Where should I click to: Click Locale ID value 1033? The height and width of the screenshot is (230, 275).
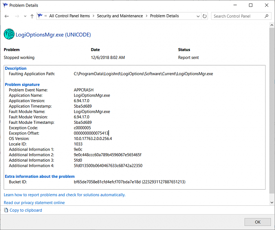(78, 144)
